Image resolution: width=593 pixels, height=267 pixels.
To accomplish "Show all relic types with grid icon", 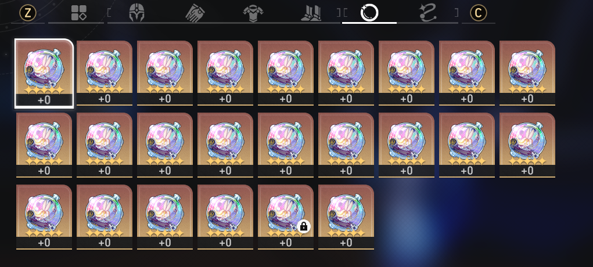I will 78,13.
